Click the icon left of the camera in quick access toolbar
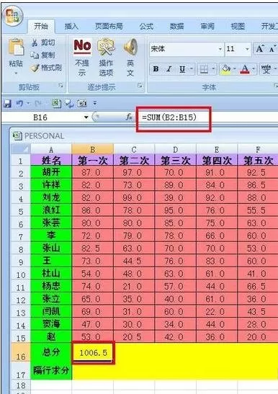The image size is (278, 394). pyautogui.click(x=69, y=103)
